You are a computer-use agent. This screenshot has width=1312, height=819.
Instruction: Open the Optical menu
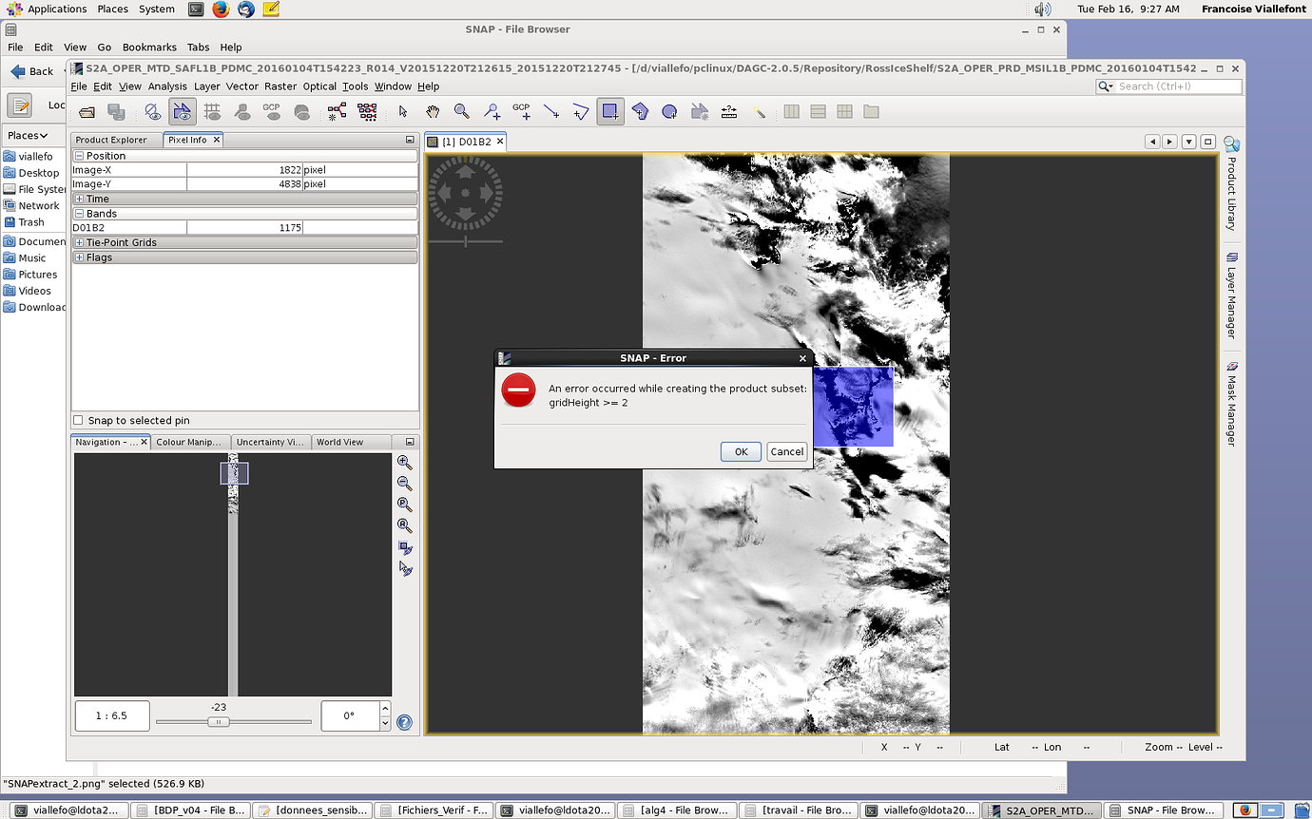[x=319, y=86]
